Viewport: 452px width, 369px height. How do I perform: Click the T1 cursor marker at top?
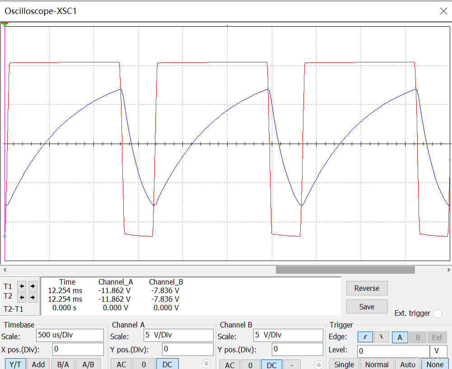5,24
